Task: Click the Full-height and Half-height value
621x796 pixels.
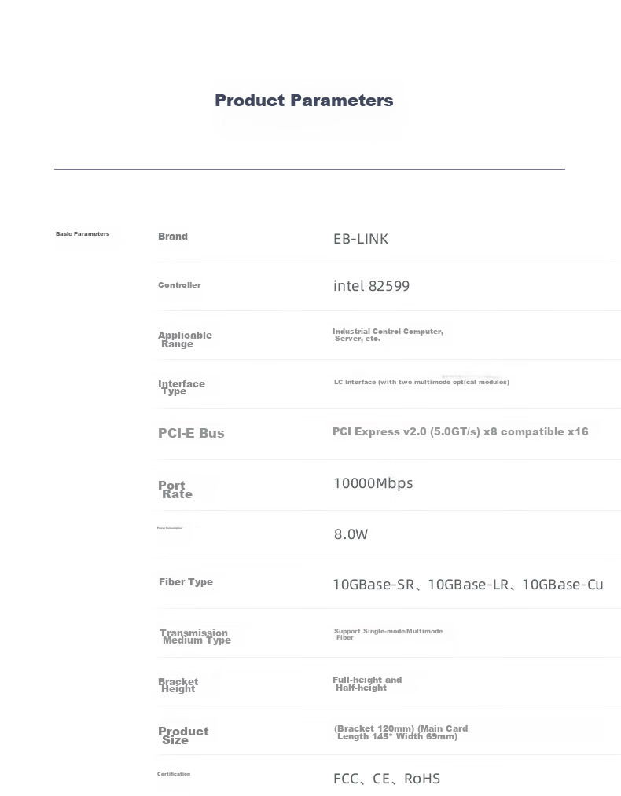Action: coord(367,684)
